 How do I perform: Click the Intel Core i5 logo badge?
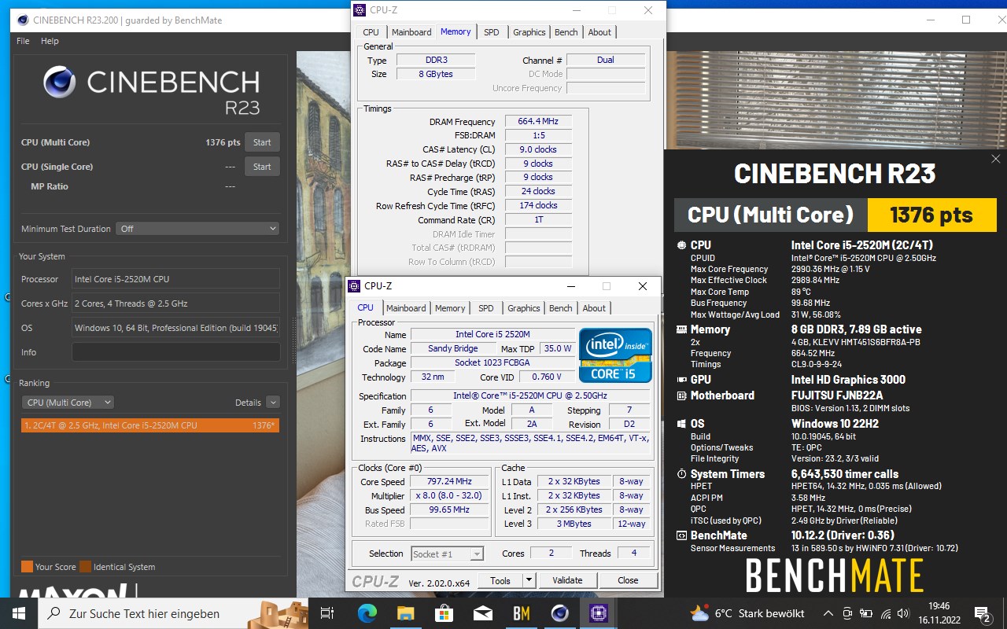(615, 355)
